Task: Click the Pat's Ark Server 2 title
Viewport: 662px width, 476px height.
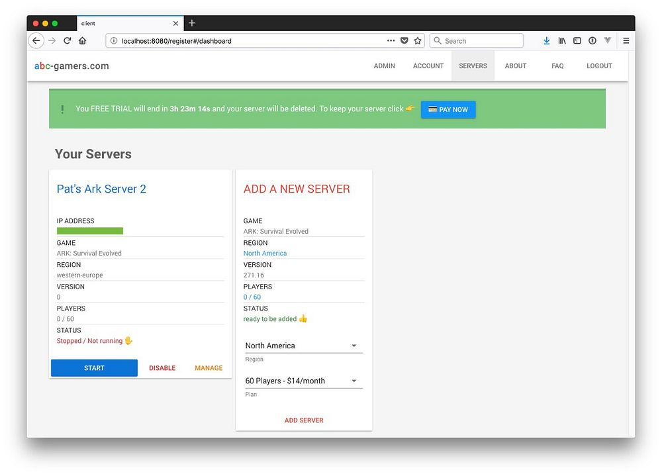Action: point(101,189)
